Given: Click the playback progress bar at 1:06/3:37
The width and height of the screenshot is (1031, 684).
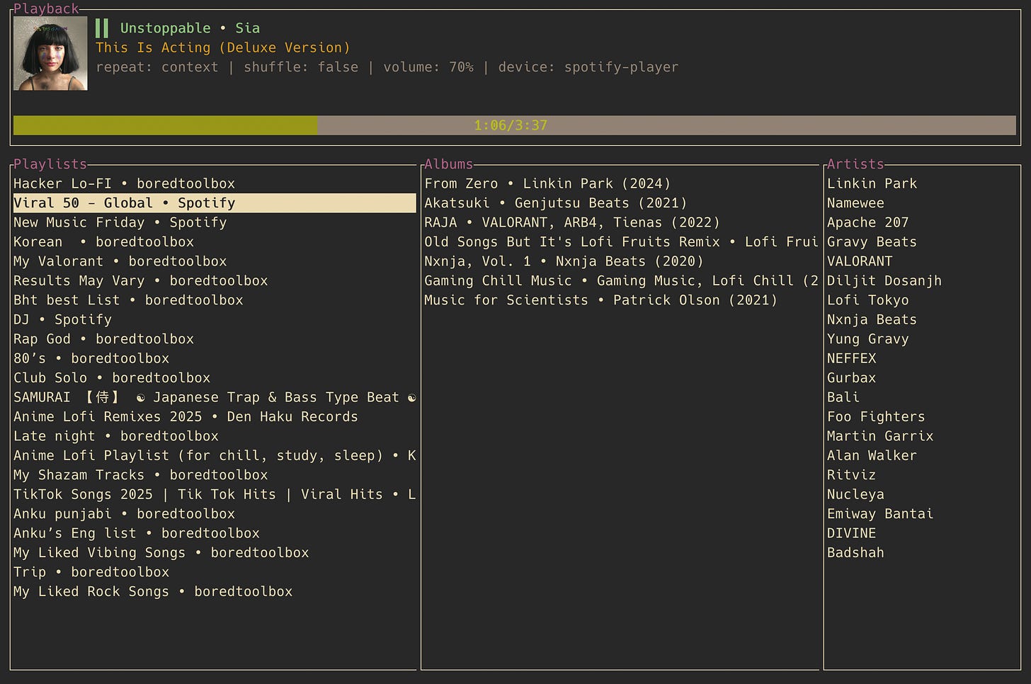Looking at the screenshot, I should click(x=515, y=125).
